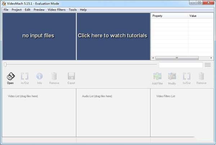Maximize the VideoMach window
216x145 pixels.
click(x=199, y=3)
